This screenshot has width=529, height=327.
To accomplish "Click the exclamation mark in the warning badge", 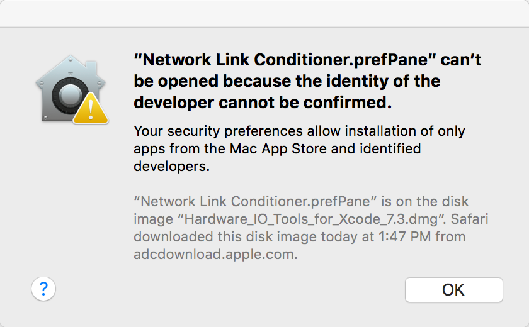I will [x=91, y=110].
